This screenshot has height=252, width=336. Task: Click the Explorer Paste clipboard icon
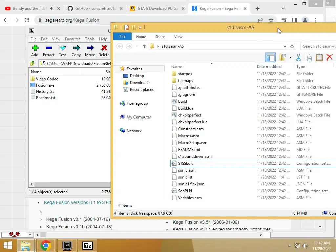pyautogui.click(x=319, y=57)
